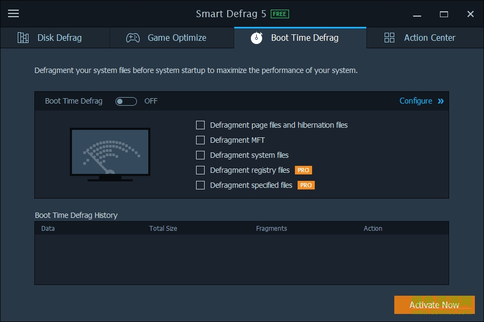Click the speedometer monitor illustration

tap(110, 153)
